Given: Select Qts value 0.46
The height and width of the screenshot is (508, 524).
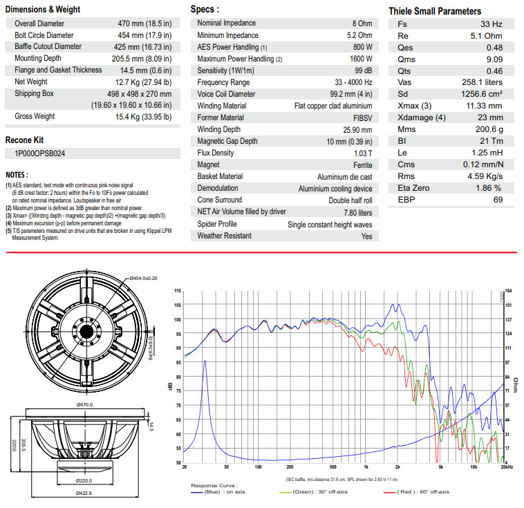Looking at the screenshot, I should [494, 71].
